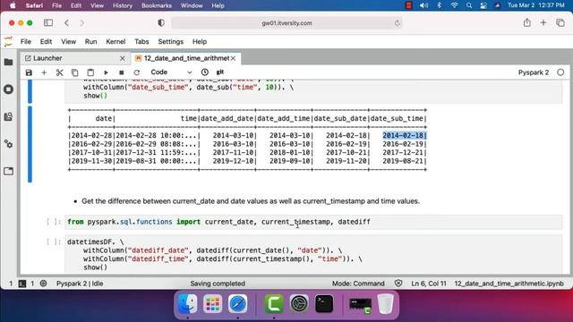Copy the selected cell icon
This screenshot has width=573, height=322.
tap(74, 72)
